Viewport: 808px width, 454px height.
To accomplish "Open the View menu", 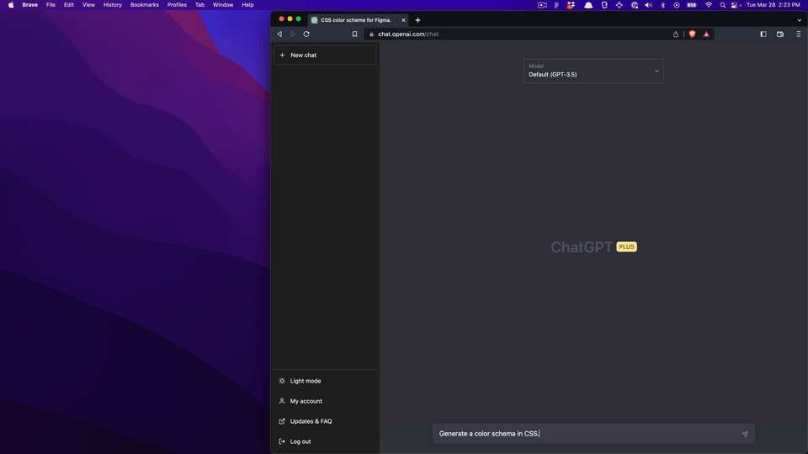I will coord(88,5).
